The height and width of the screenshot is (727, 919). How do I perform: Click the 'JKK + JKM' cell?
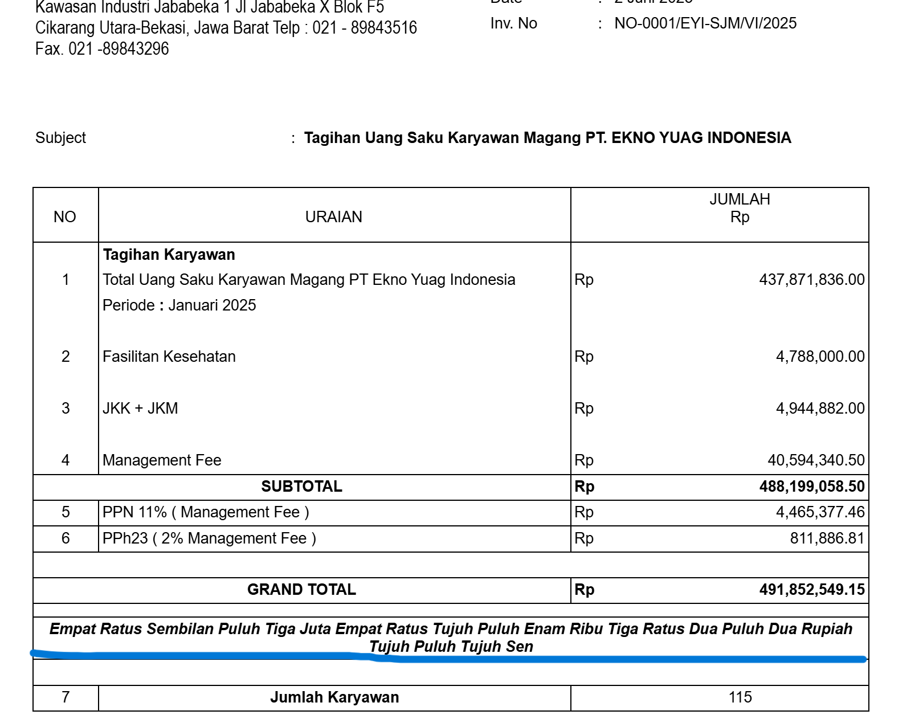(x=140, y=409)
